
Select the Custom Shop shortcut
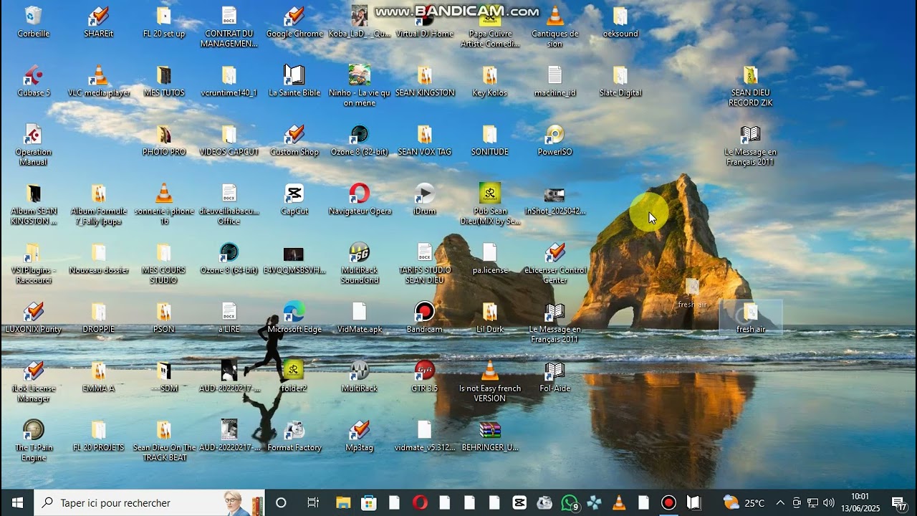(x=294, y=140)
